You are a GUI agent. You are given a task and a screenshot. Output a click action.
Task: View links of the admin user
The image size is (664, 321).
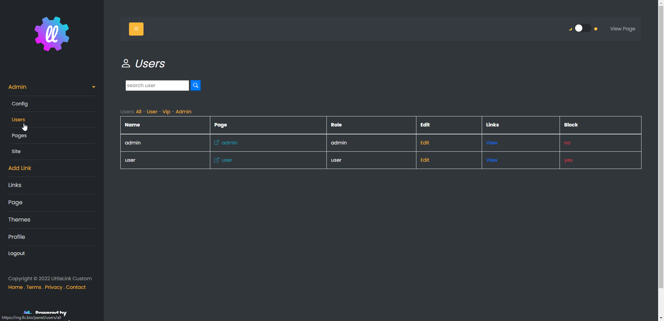[491, 143]
